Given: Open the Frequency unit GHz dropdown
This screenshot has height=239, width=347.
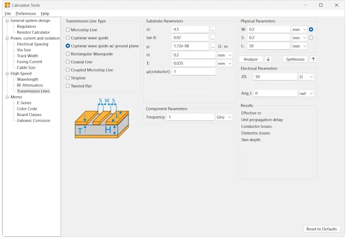Looking at the screenshot, I should coord(224,117).
